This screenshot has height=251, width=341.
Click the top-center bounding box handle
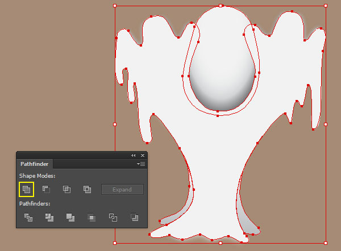(x=221, y=6)
